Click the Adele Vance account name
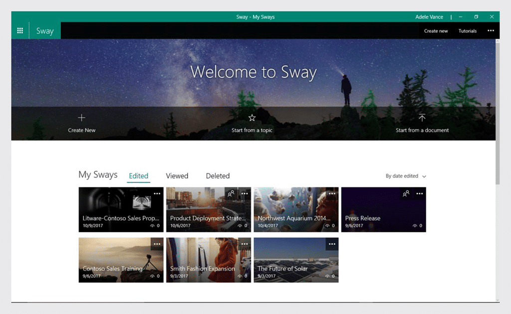Image resolution: width=511 pixels, height=314 pixels. click(x=429, y=17)
